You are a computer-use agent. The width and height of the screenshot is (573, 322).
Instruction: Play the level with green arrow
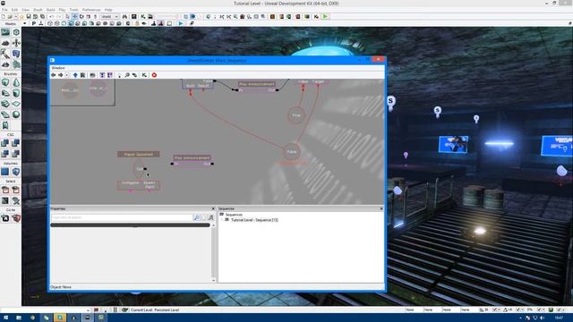point(325,16)
